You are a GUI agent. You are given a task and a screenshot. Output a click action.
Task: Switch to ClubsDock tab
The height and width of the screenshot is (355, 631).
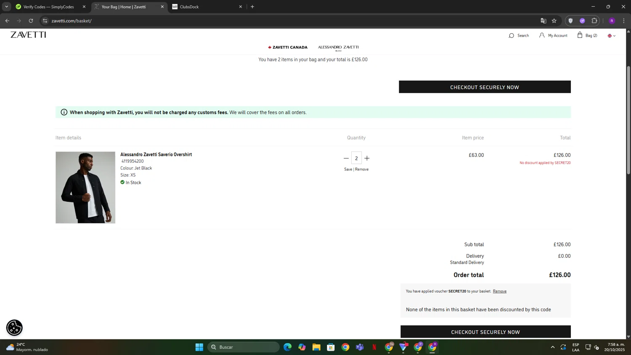click(207, 7)
